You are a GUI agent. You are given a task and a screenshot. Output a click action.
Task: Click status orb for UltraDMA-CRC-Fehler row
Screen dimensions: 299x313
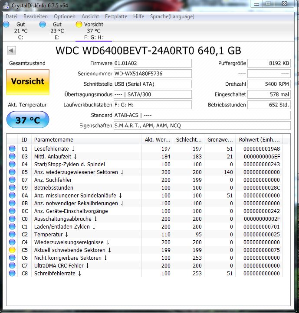[x=12, y=265]
